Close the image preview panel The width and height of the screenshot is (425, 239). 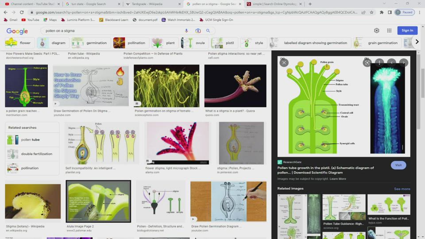tap(284, 63)
